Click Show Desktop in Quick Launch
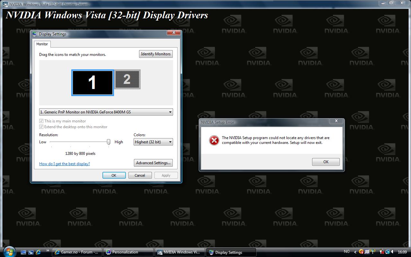The image size is (411, 257). (x=23, y=252)
